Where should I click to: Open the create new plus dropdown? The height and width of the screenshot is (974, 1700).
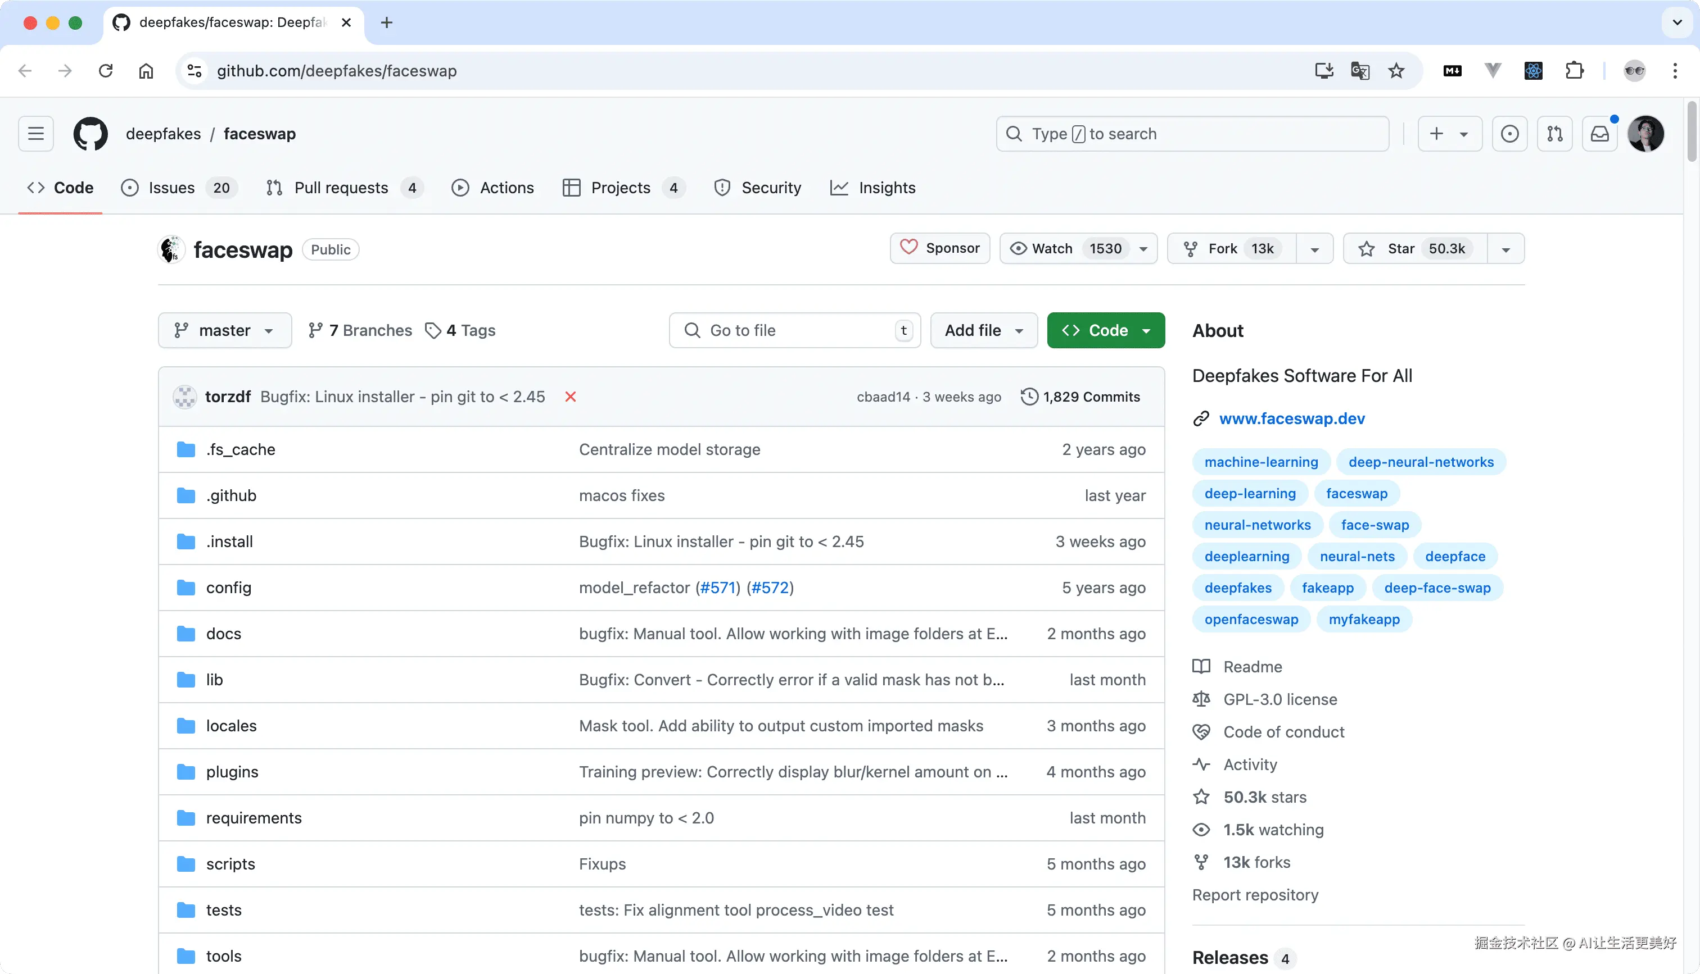[x=1450, y=134]
